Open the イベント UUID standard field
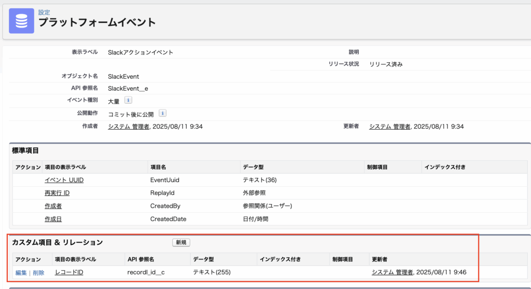This screenshot has width=531, height=289. pyautogui.click(x=64, y=180)
